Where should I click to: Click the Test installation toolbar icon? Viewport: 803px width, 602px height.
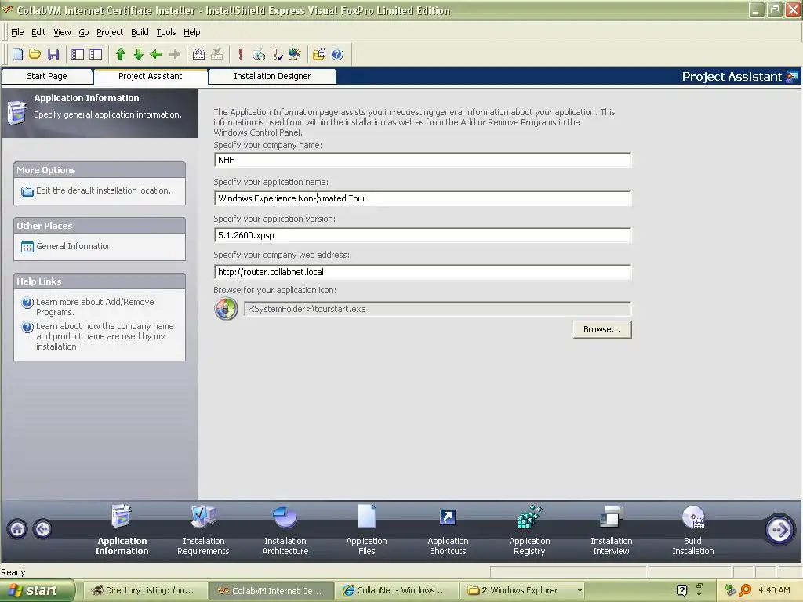click(259, 54)
